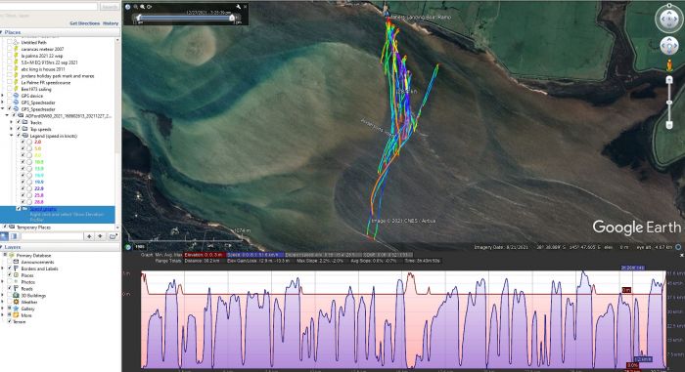Click the Street View pegman icon
The width and height of the screenshot is (685, 372).
[668, 65]
